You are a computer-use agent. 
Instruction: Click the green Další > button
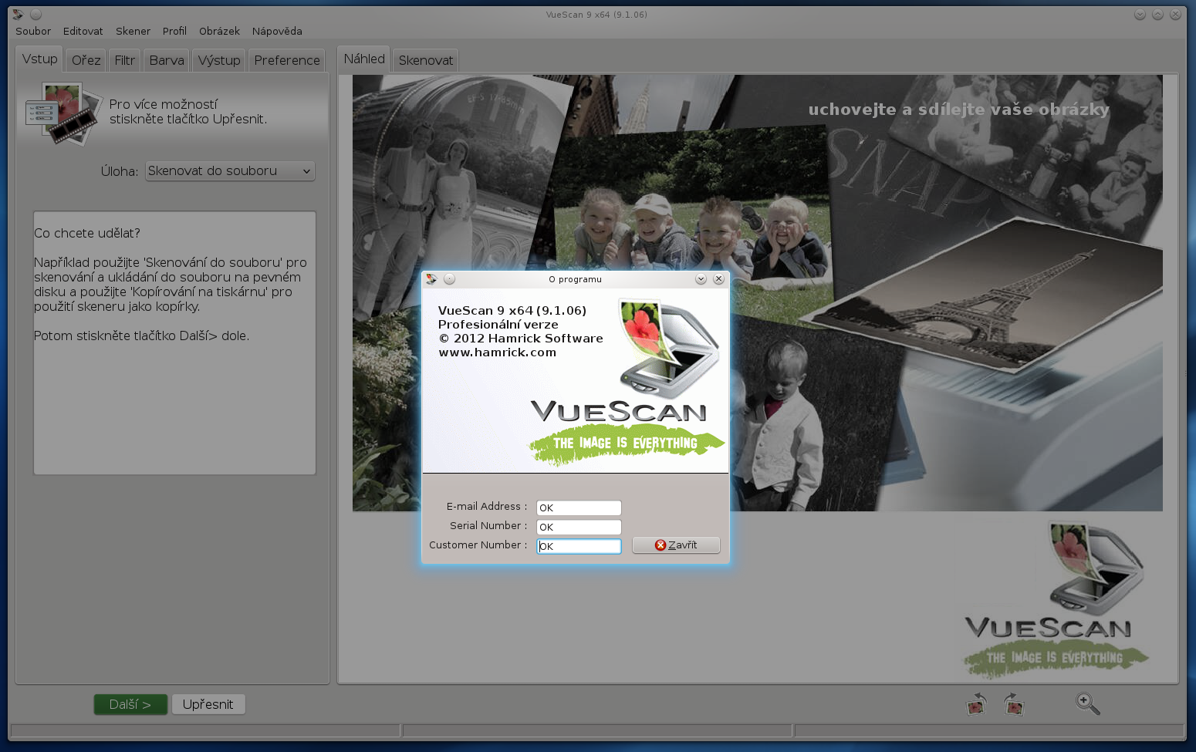click(130, 704)
